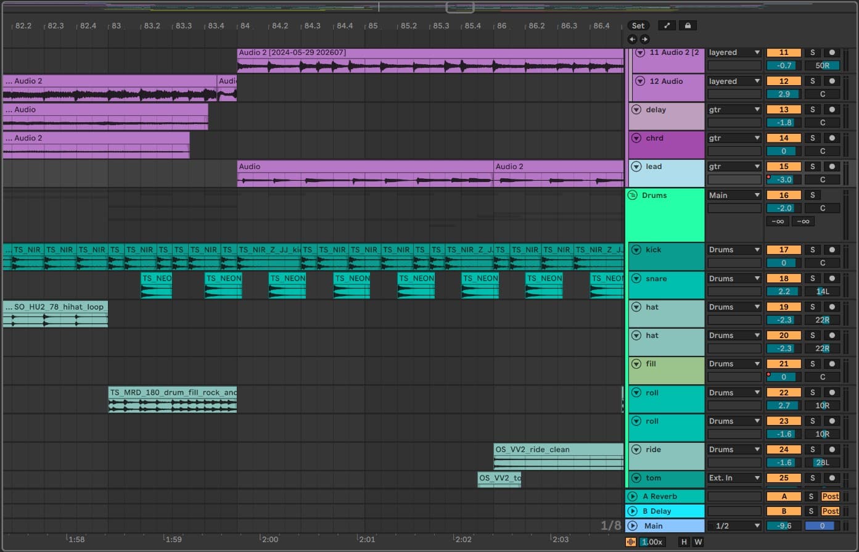Click the B Delay return track arrow icon

(x=632, y=511)
